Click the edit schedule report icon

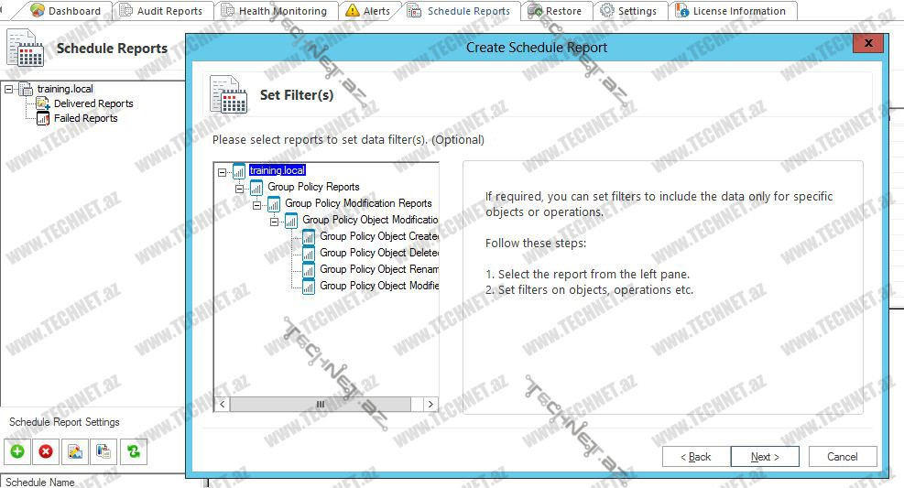point(75,450)
